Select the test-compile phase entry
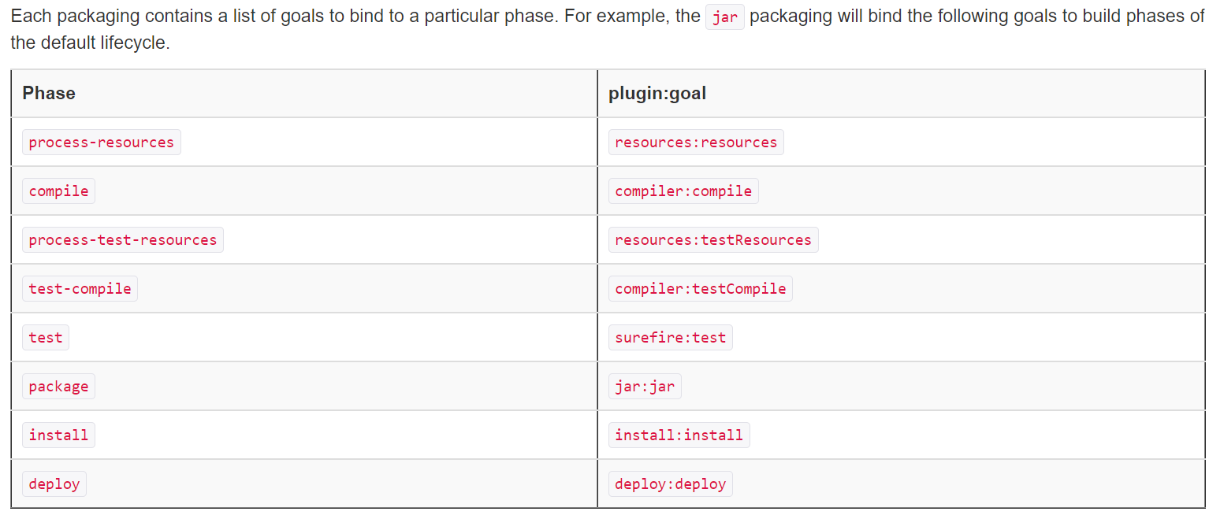The image size is (1209, 515). pyautogui.click(x=80, y=289)
